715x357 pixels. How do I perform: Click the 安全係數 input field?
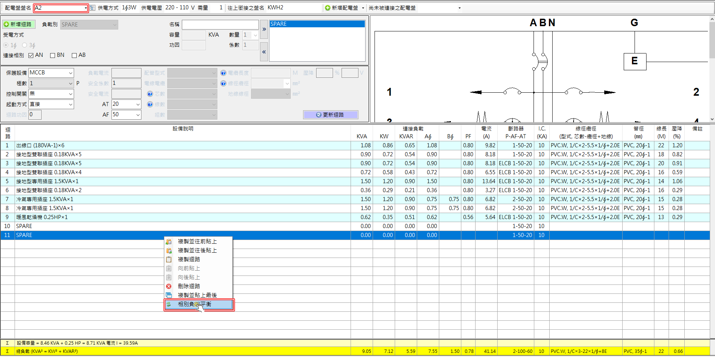[126, 83]
